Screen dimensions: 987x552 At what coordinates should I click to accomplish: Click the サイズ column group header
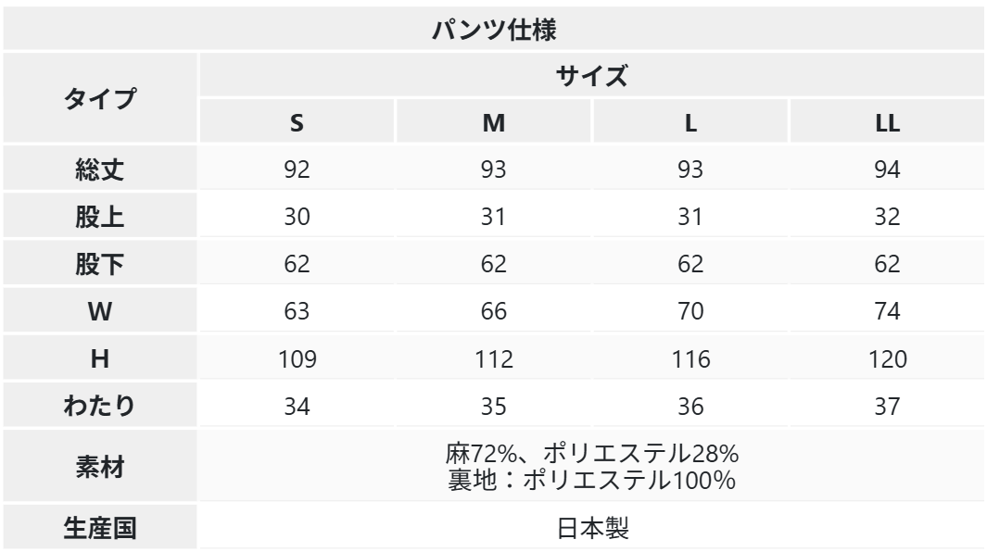pyautogui.click(x=591, y=76)
